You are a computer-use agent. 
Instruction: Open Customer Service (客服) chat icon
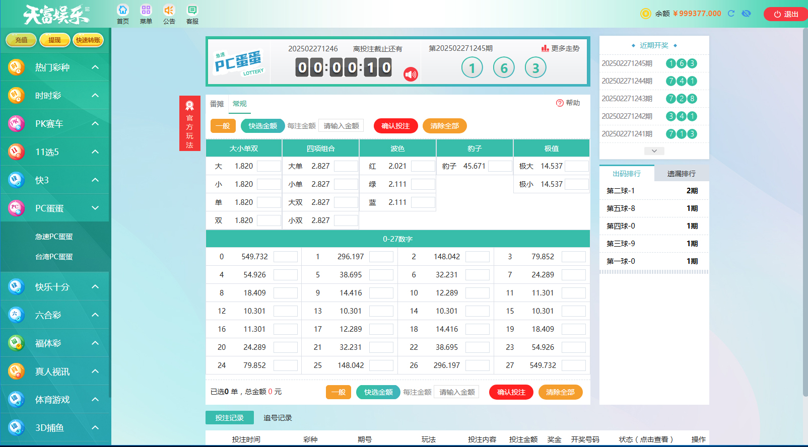pyautogui.click(x=192, y=11)
